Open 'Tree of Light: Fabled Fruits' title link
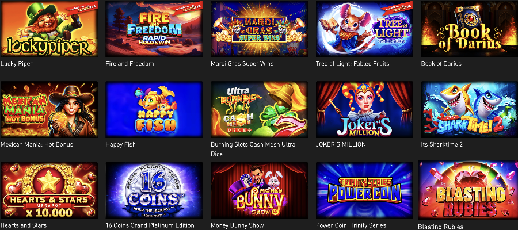 352,63
